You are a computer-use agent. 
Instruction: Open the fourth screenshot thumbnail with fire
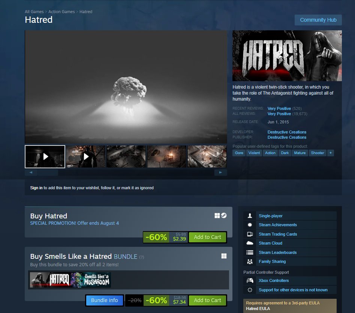167,156
